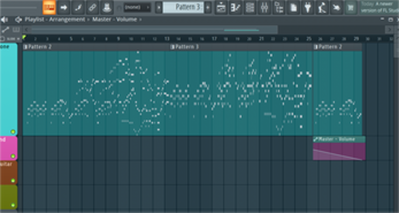
Task: Open the Arrangement breadcrumb menu
Action: click(x=67, y=19)
